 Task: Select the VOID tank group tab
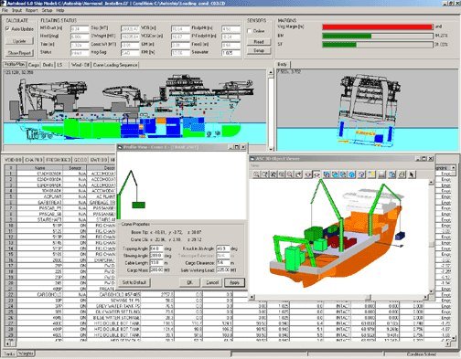14,160
